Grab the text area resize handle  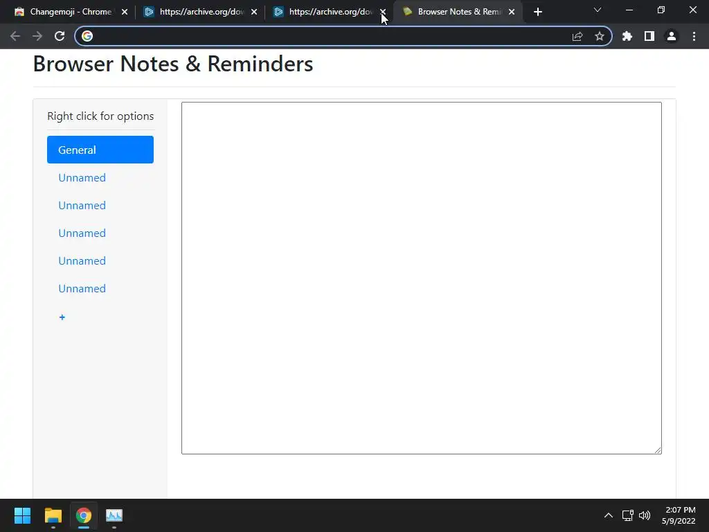[658, 450]
